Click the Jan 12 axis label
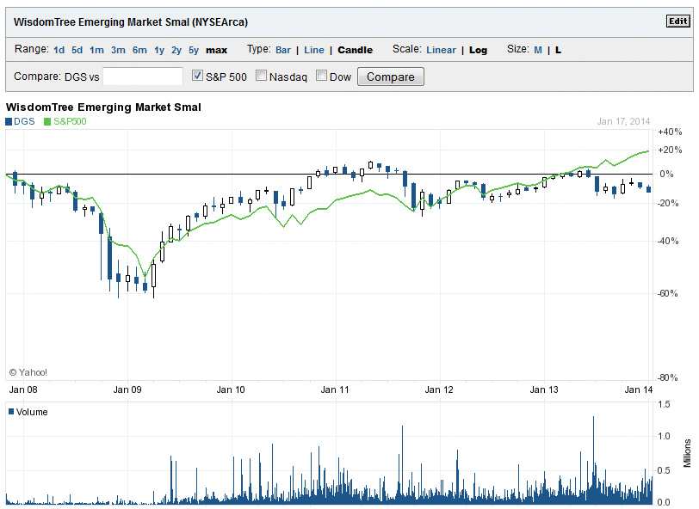The width and height of the screenshot is (699, 509). [439, 389]
